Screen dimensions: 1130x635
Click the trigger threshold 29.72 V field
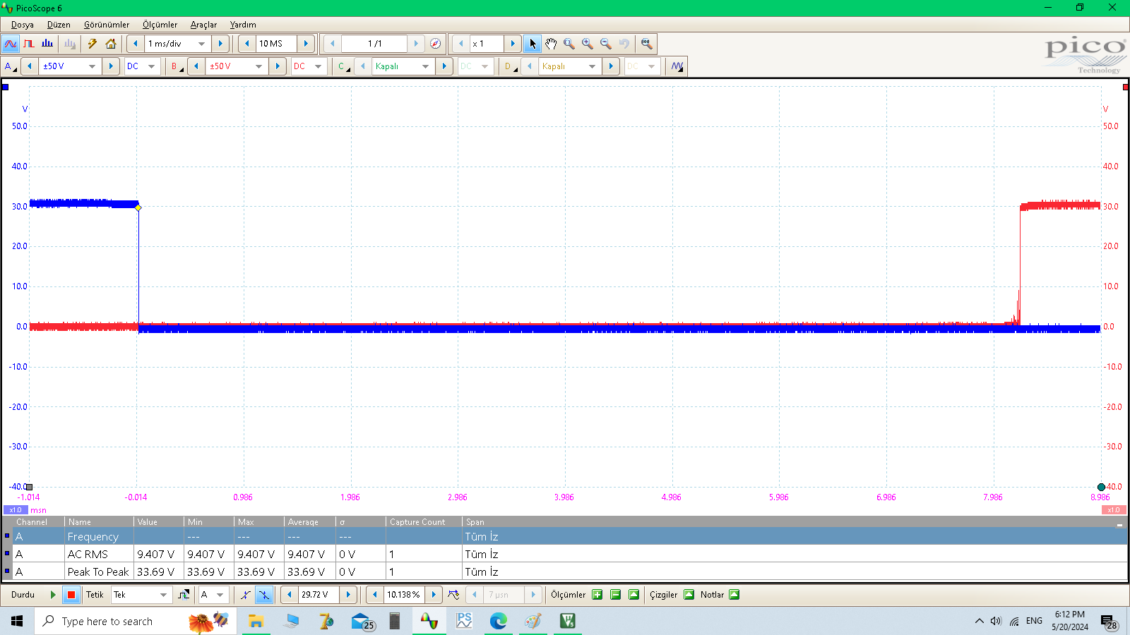pos(319,595)
